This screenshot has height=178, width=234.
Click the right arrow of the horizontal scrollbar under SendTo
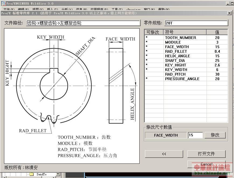click(x=54, y=177)
